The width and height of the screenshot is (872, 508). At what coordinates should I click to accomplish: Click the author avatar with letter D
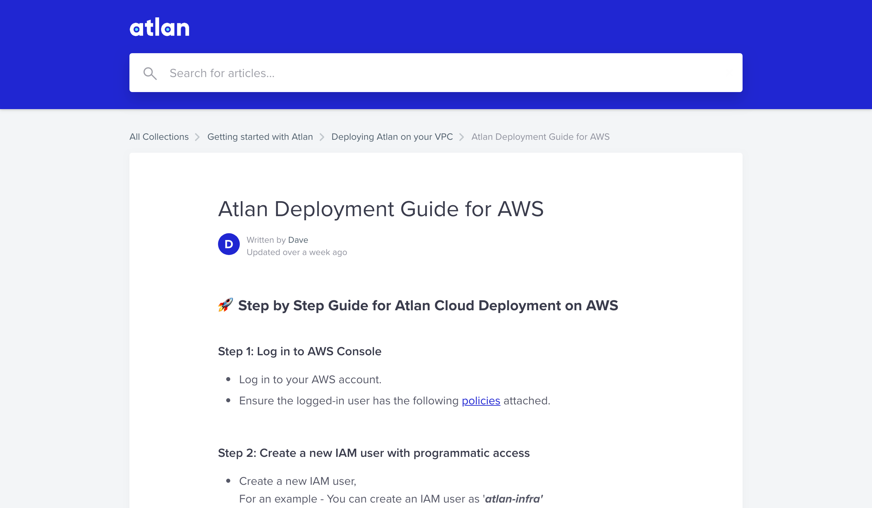tap(229, 244)
